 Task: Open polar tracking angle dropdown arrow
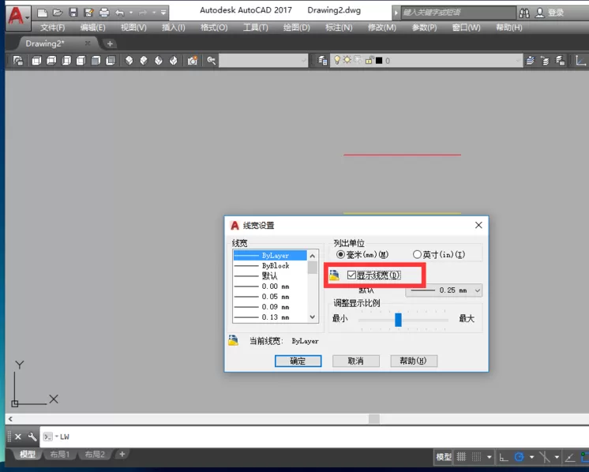(x=531, y=457)
